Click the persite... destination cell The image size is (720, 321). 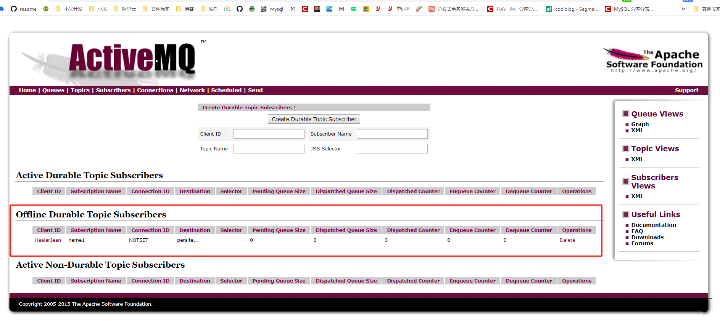pyautogui.click(x=188, y=240)
